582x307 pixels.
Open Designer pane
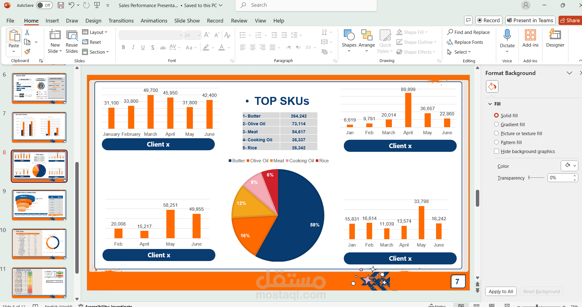(x=555, y=39)
